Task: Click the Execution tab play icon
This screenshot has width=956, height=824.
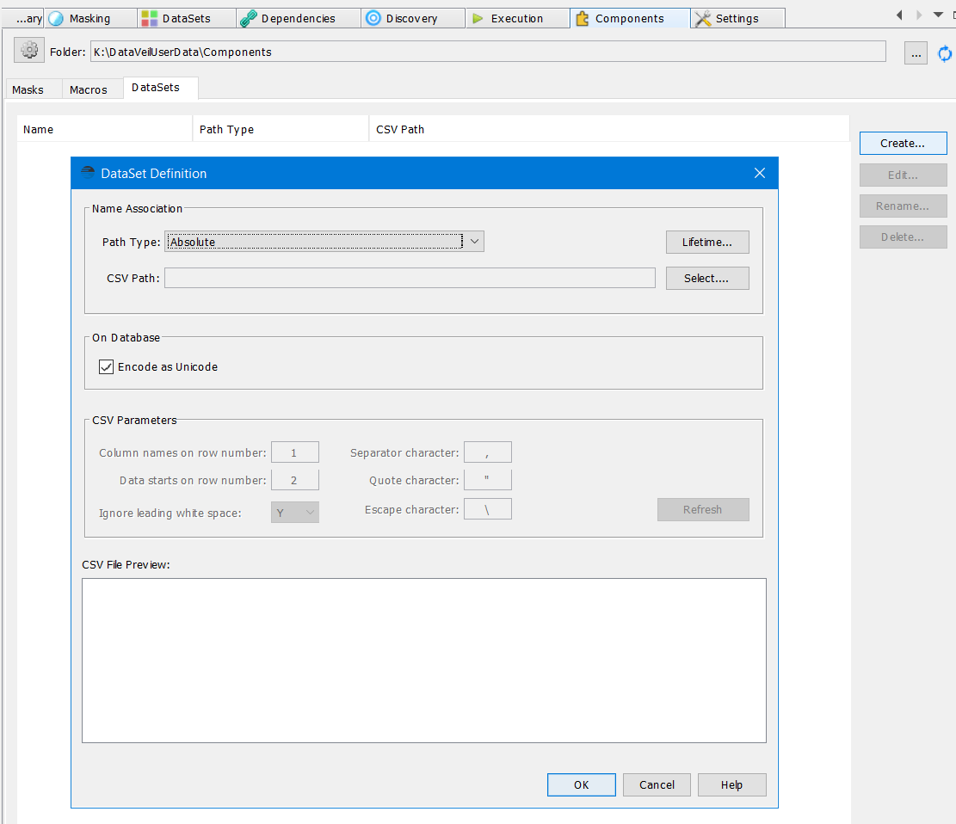Action: pyautogui.click(x=478, y=18)
